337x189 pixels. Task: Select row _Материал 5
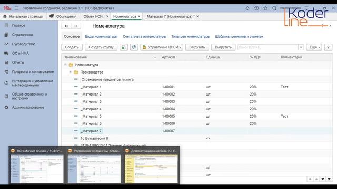(196, 116)
